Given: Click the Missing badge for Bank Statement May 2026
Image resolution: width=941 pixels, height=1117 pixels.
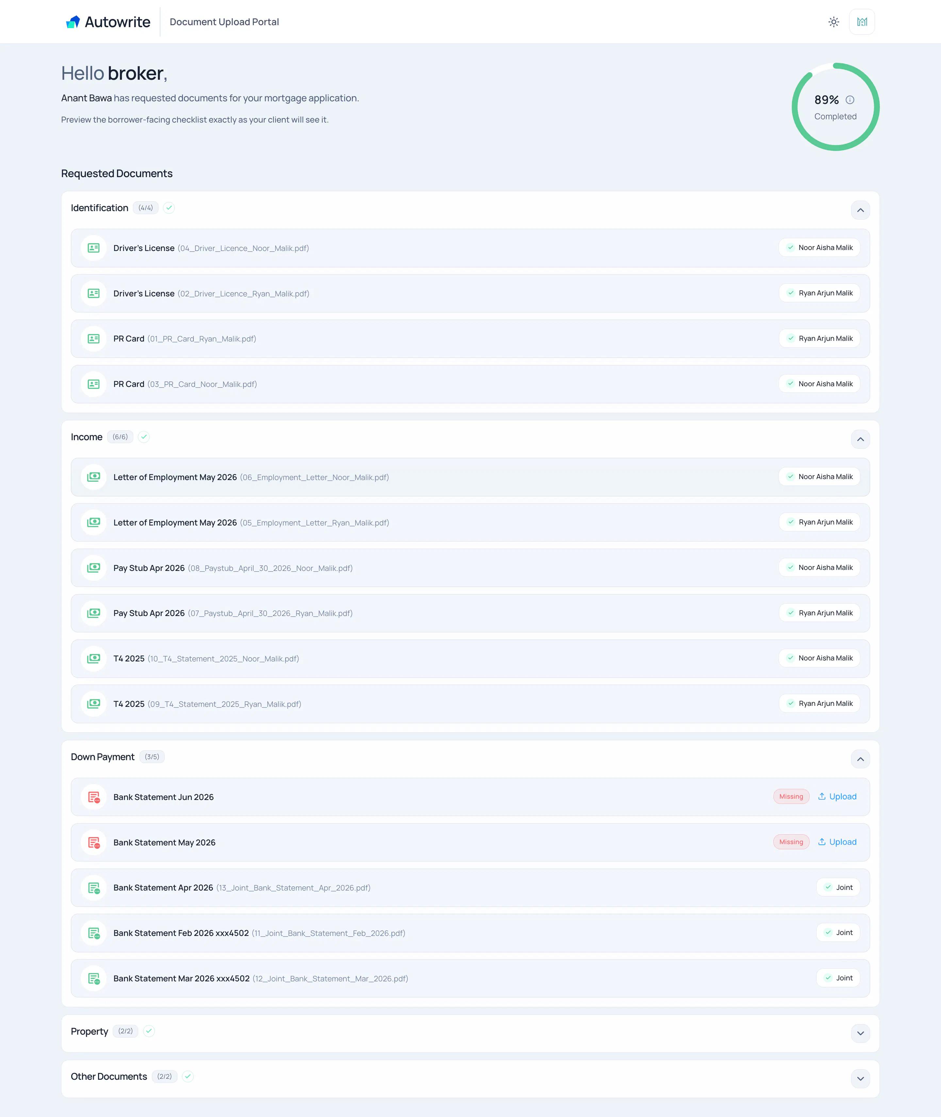Looking at the screenshot, I should (x=791, y=842).
